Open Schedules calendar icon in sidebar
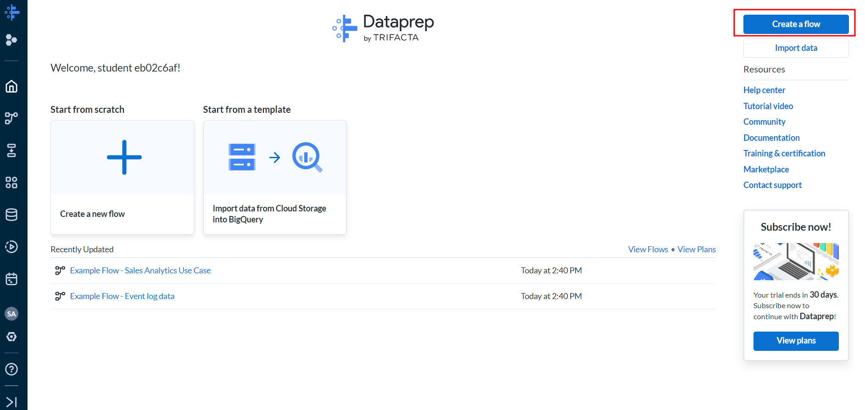The image size is (865, 410). 11,279
